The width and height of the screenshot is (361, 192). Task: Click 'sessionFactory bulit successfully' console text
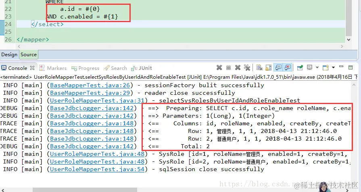click(x=204, y=85)
